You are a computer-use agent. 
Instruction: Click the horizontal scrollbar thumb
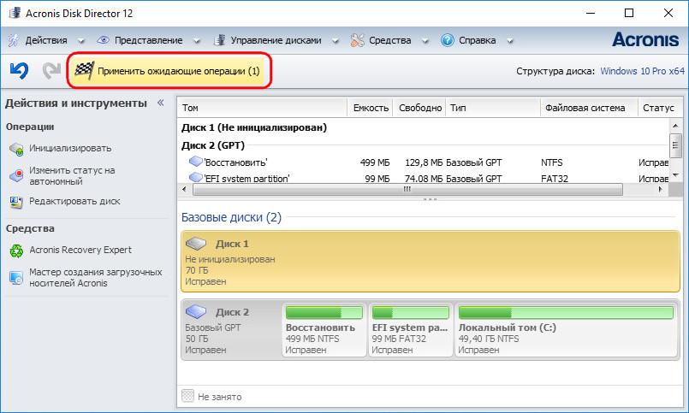pyautogui.click(x=407, y=189)
